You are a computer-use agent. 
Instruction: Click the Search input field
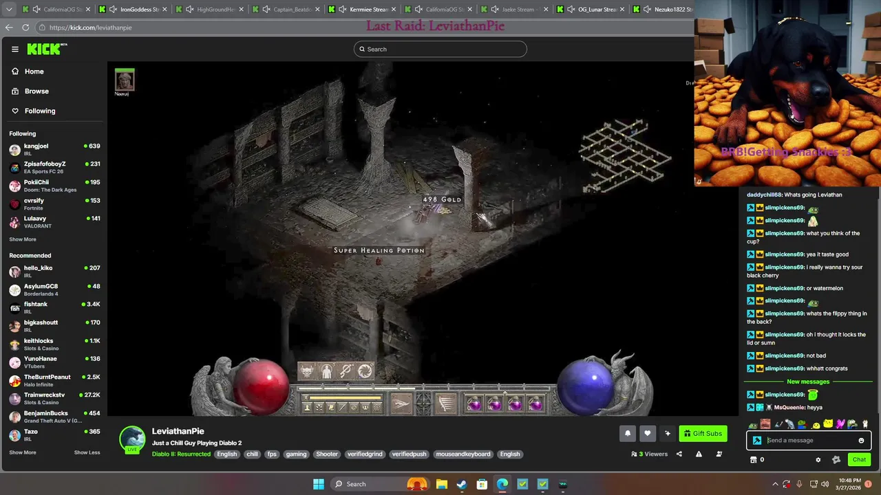pyautogui.click(x=440, y=49)
